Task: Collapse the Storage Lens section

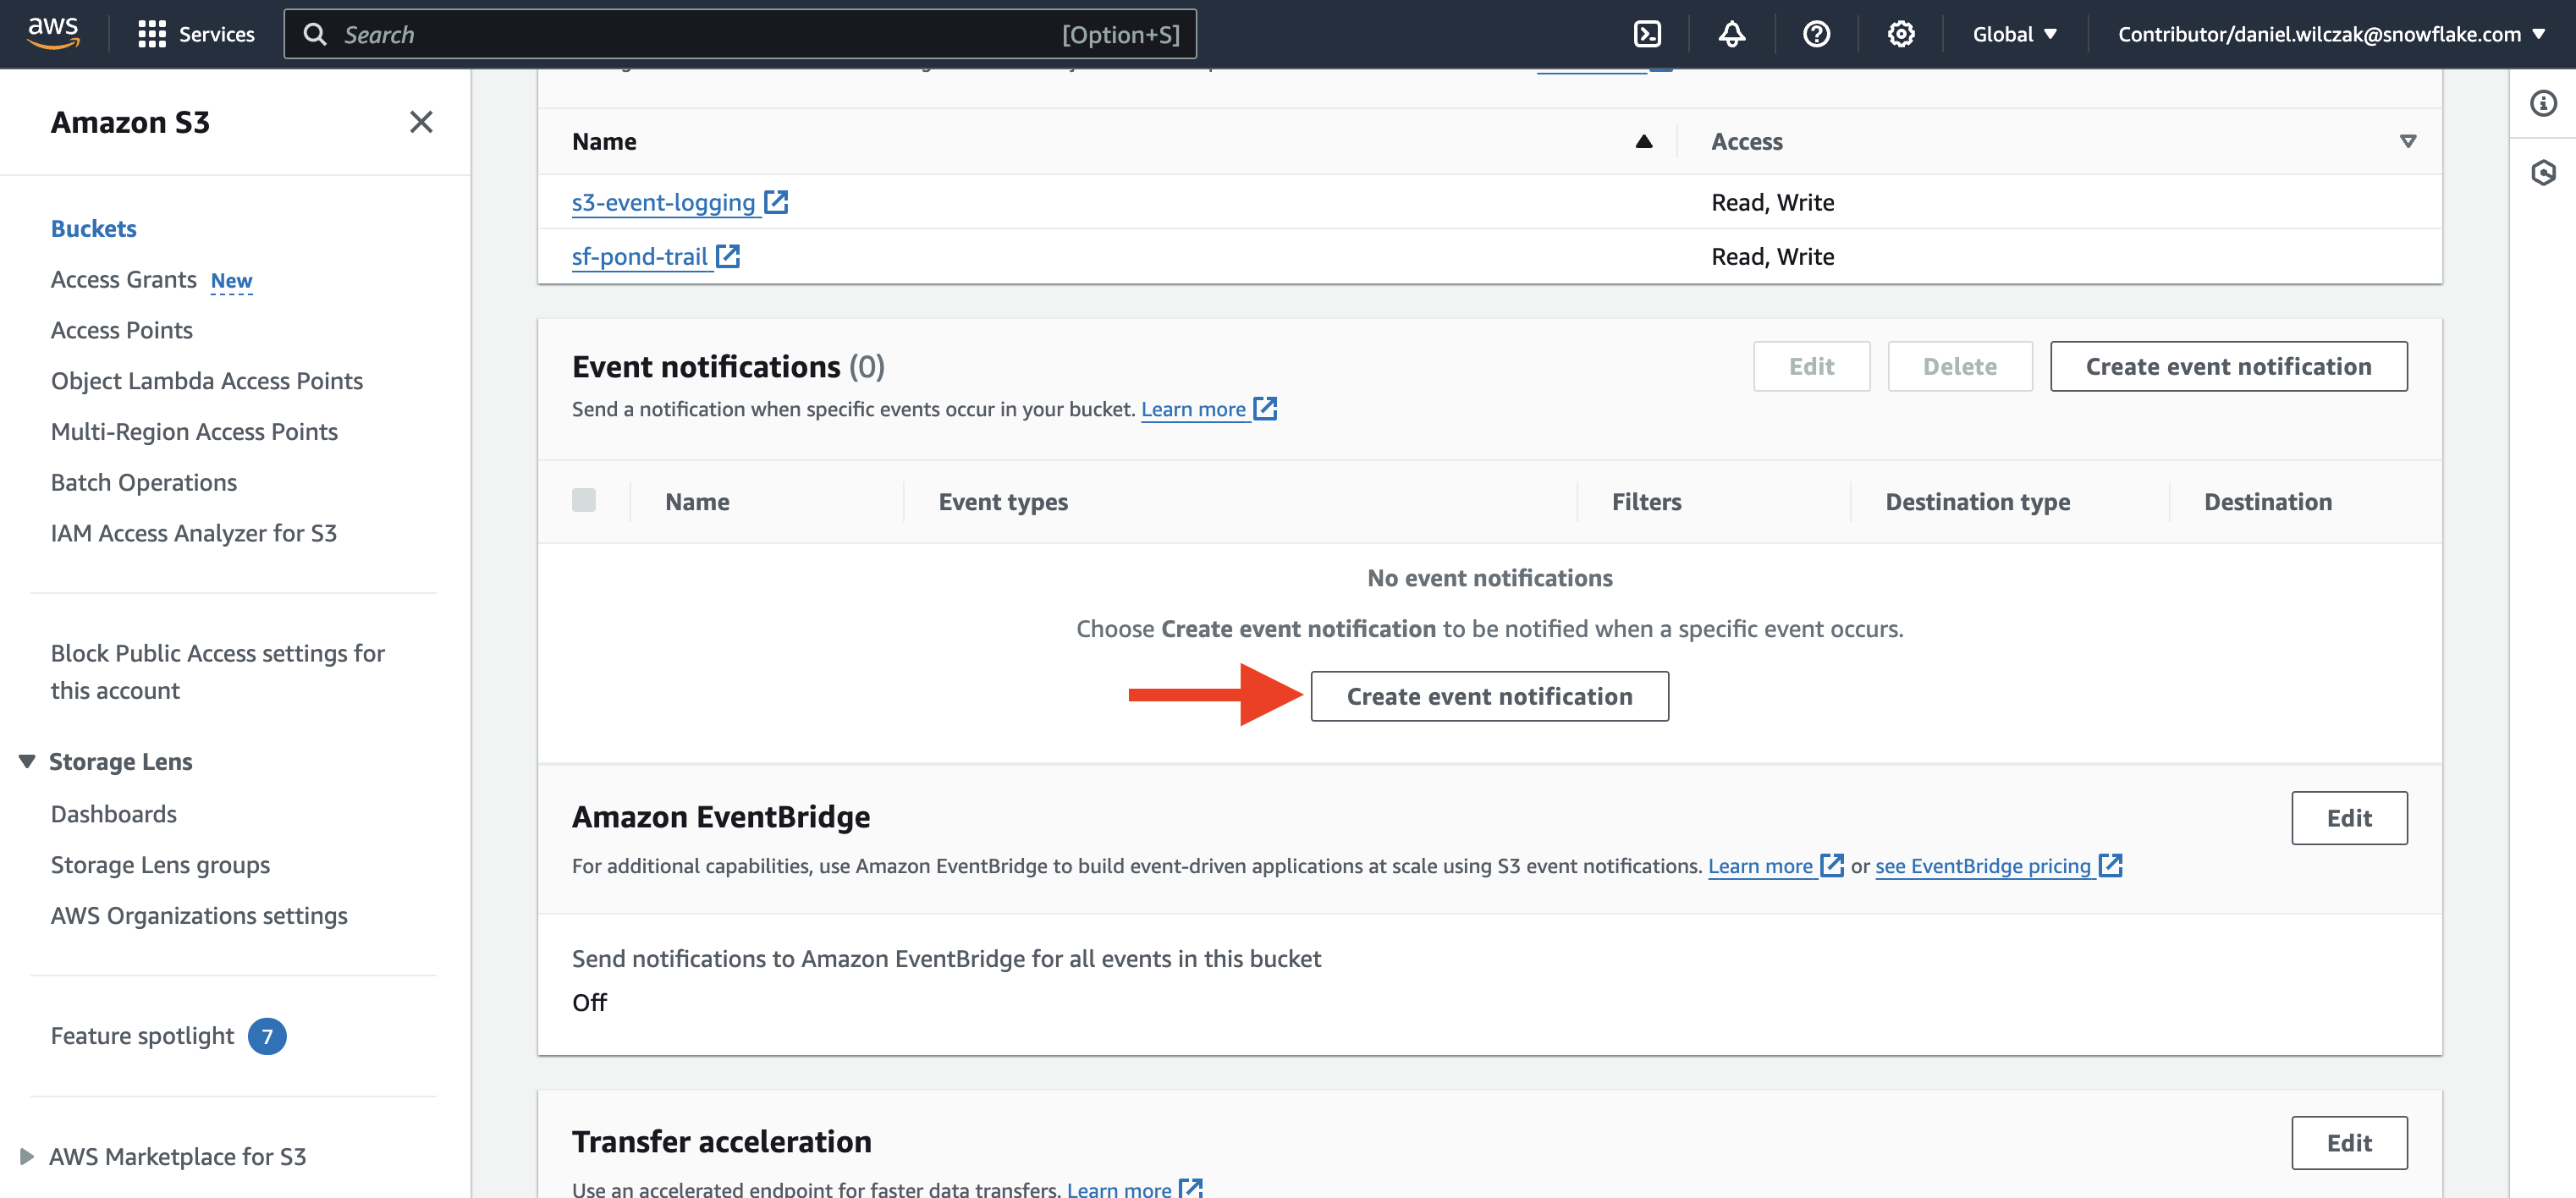Action: click(x=27, y=761)
